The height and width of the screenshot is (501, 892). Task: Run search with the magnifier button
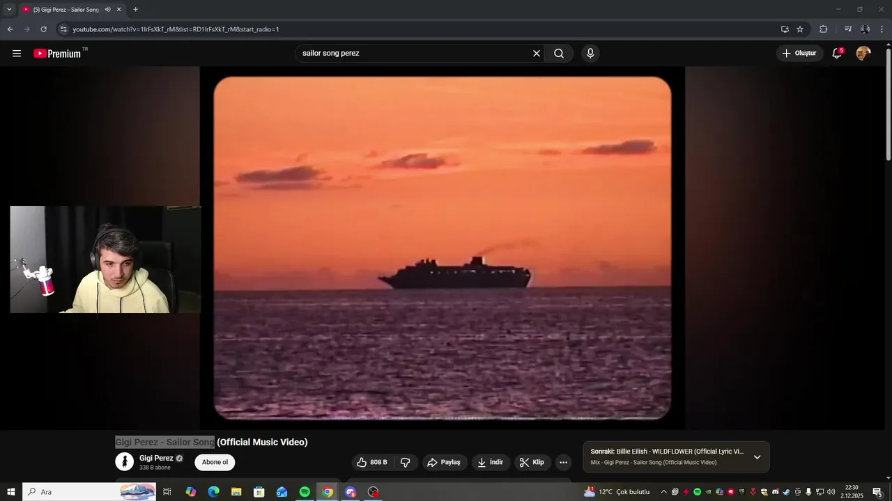pyautogui.click(x=559, y=54)
